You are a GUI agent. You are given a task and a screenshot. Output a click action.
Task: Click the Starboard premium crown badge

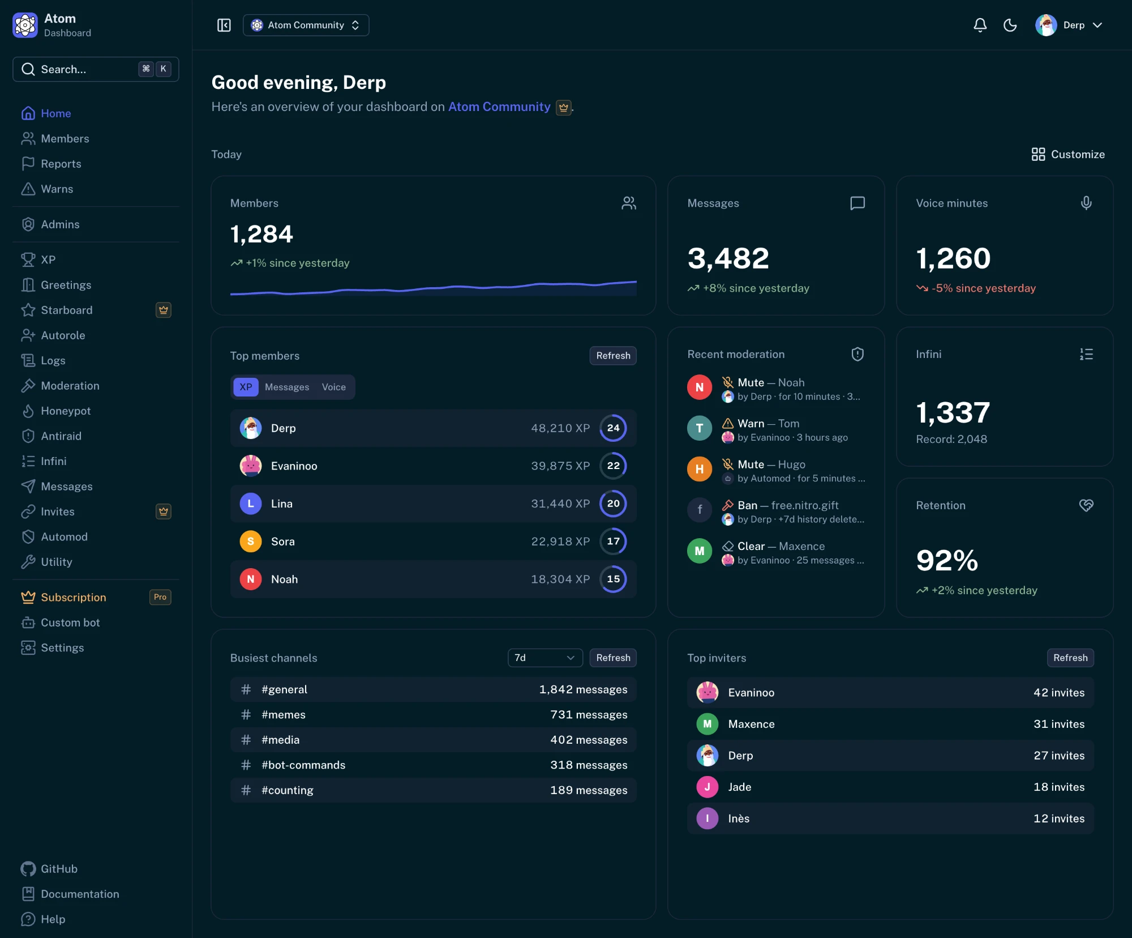pyautogui.click(x=164, y=310)
